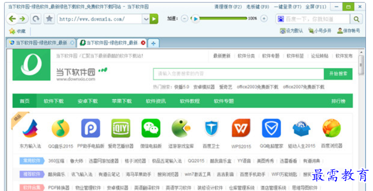This screenshot has height=191, width=373.
Task: Click hot search term office2003免费版下载
Action: click(257, 87)
